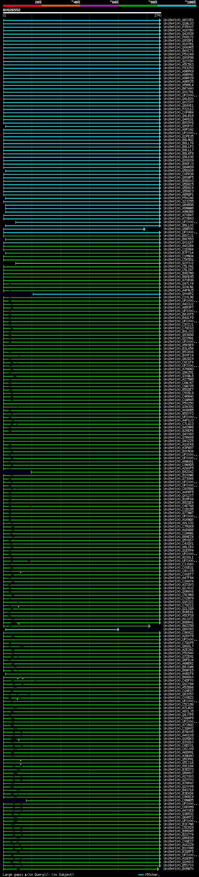
Task: Click the UniRef100_Q8W530 label
Action: point(178,229)
